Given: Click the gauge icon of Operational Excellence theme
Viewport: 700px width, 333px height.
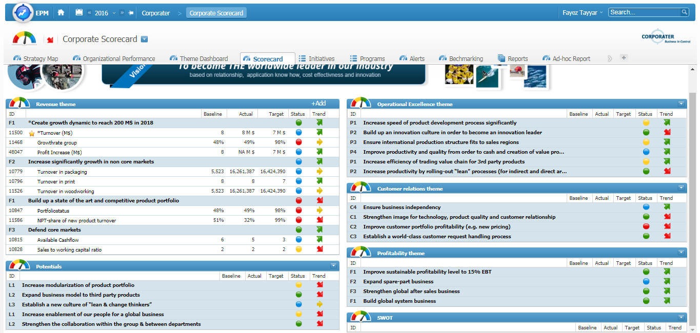Looking at the screenshot, I should [x=360, y=102].
